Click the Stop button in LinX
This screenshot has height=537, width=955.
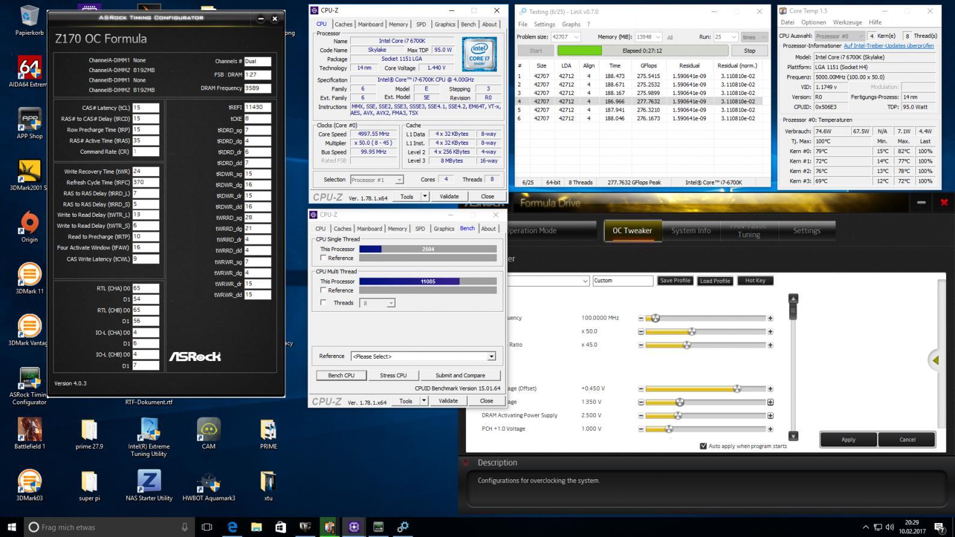click(x=750, y=51)
